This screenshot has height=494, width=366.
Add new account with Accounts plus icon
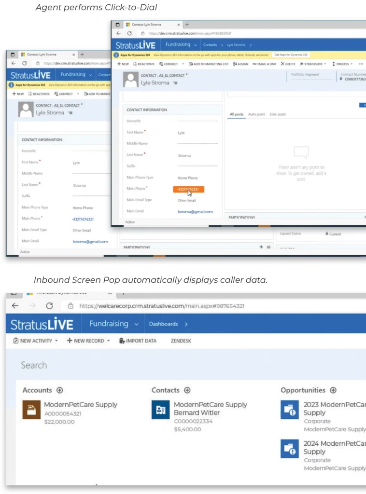pyautogui.click(x=59, y=390)
